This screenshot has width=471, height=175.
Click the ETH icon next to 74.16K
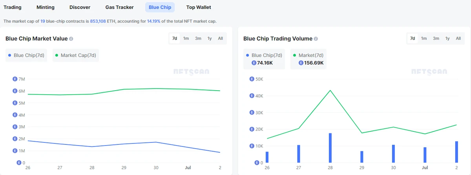coord(254,63)
